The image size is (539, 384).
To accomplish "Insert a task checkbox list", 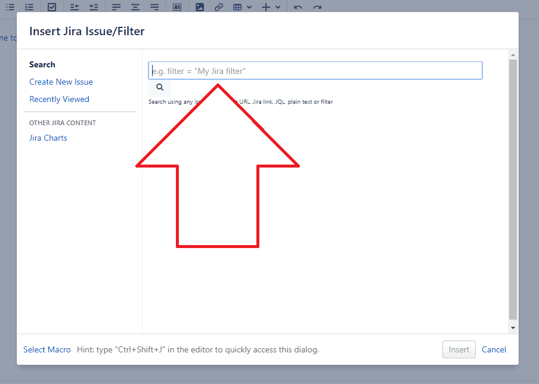I will (x=51, y=7).
